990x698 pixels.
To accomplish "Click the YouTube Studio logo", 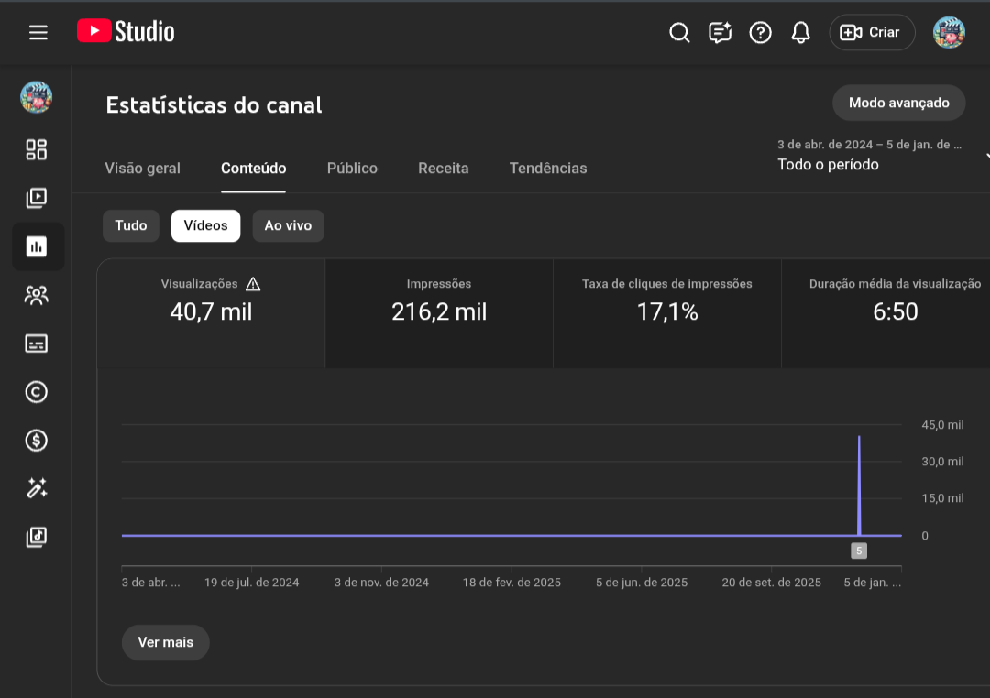I will (126, 32).
